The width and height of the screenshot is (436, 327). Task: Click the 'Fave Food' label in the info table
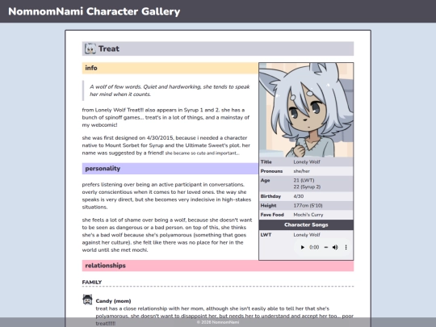[272, 215]
